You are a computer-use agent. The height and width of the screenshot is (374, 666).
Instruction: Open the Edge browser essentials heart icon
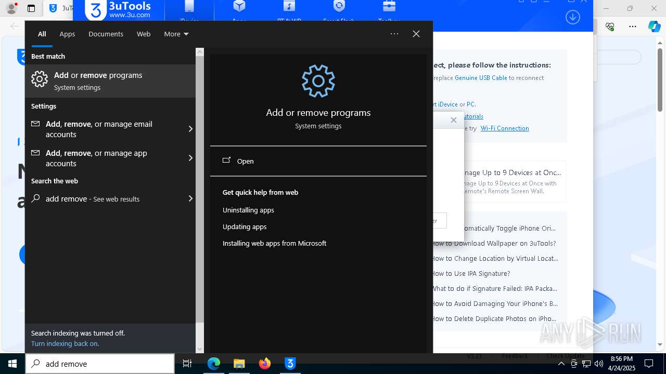pyautogui.click(x=610, y=26)
